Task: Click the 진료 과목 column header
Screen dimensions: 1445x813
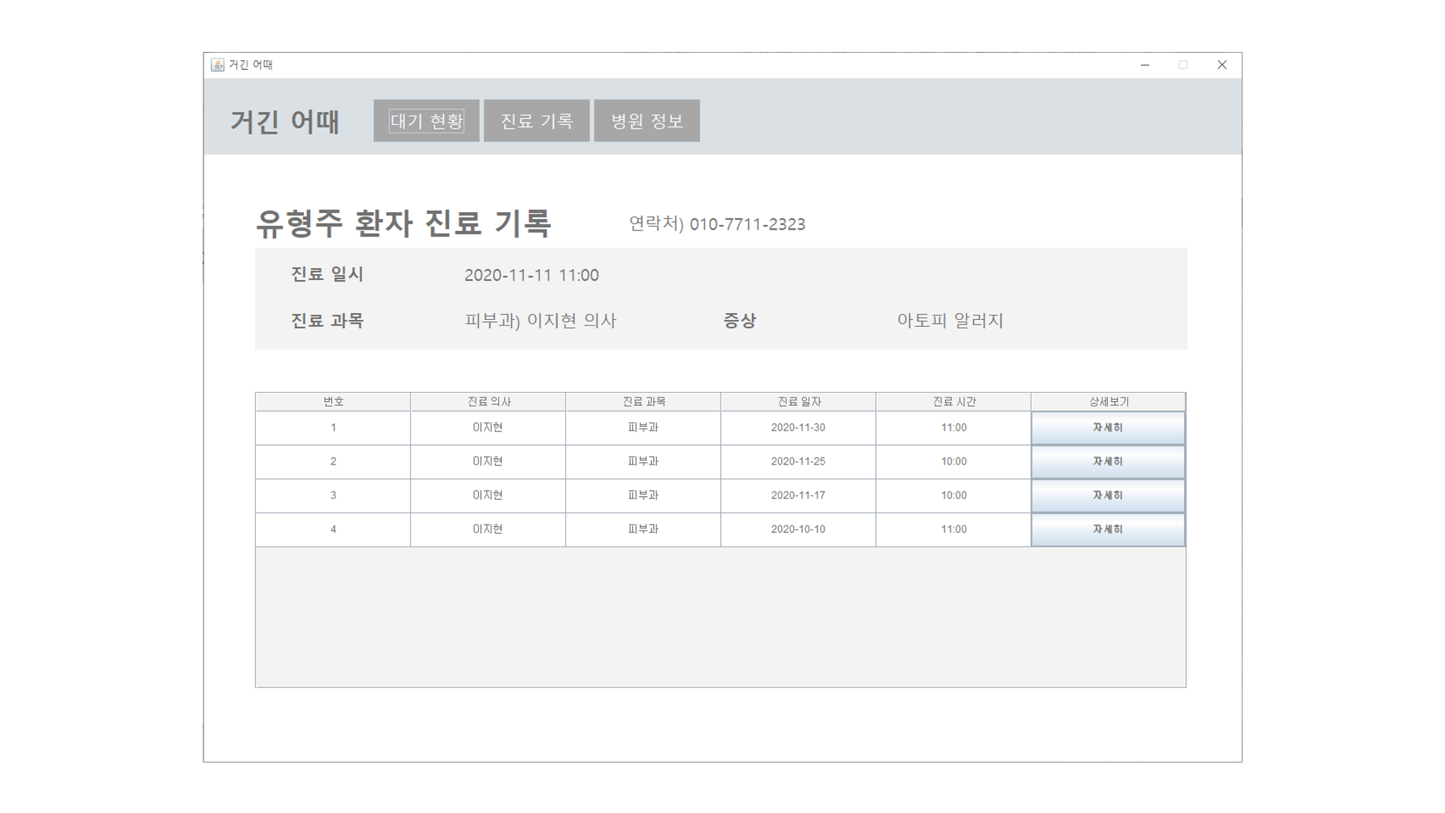Action: point(643,402)
